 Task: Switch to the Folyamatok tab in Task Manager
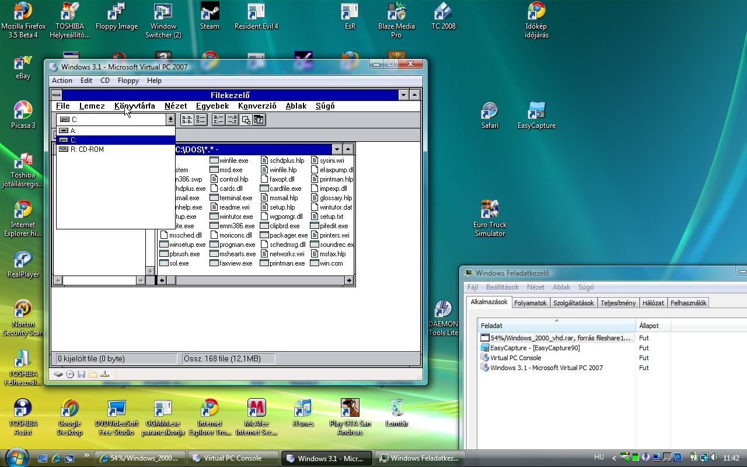point(530,303)
